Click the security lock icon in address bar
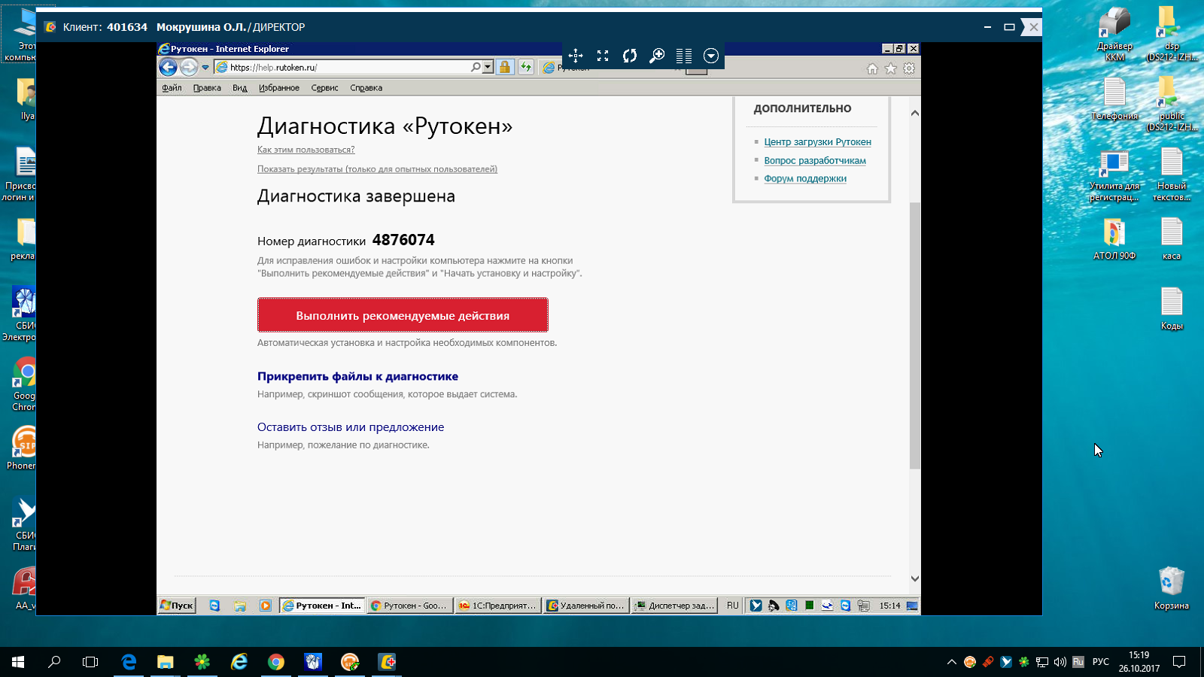 coord(505,68)
